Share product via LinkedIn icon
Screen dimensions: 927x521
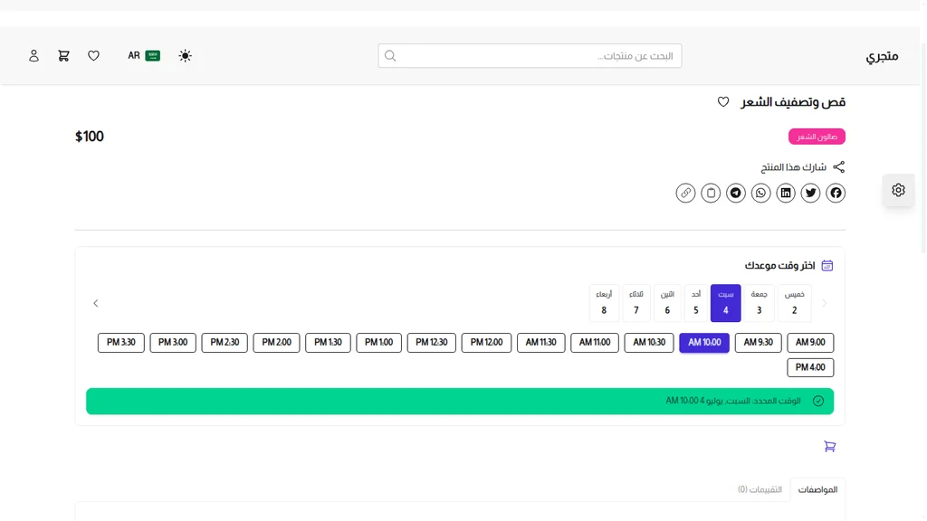[786, 193]
